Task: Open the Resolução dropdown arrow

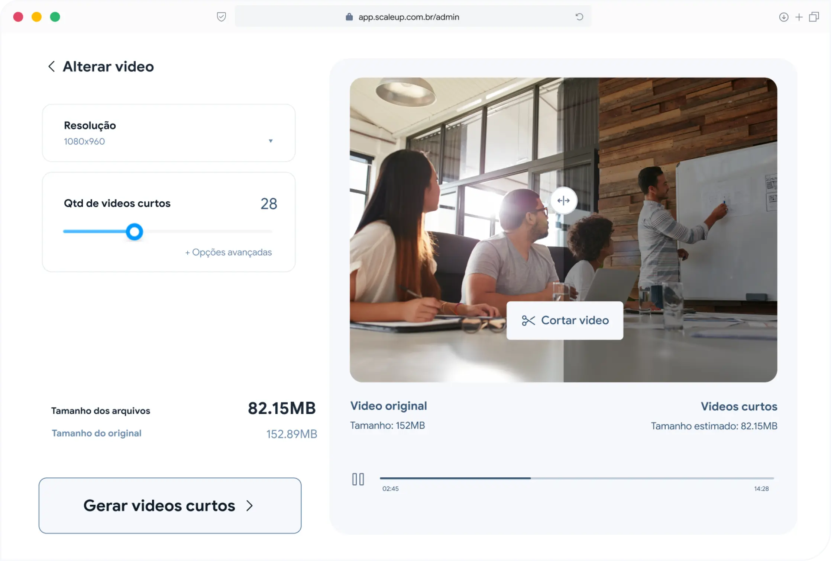Action: point(271,141)
